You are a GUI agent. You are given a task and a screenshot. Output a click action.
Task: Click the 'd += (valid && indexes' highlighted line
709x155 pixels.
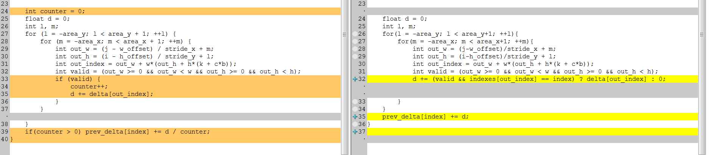pos(533,79)
